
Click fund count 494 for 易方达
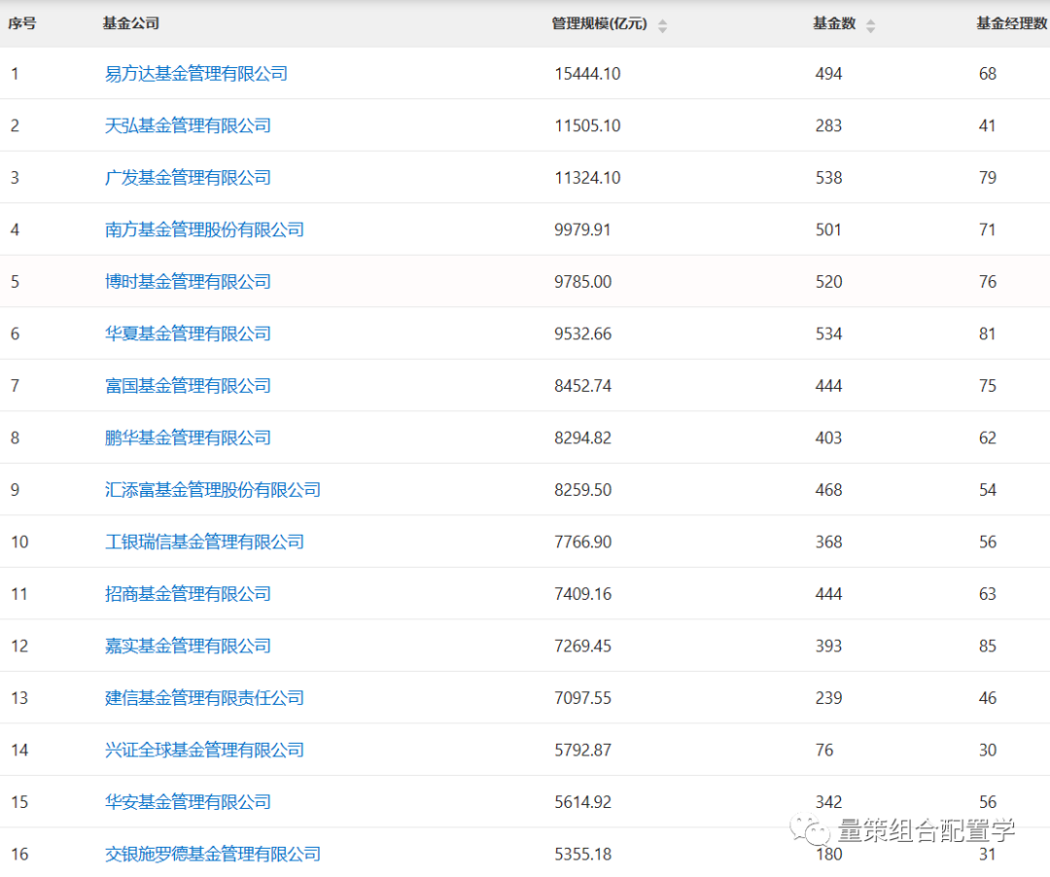(x=828, y=74)
